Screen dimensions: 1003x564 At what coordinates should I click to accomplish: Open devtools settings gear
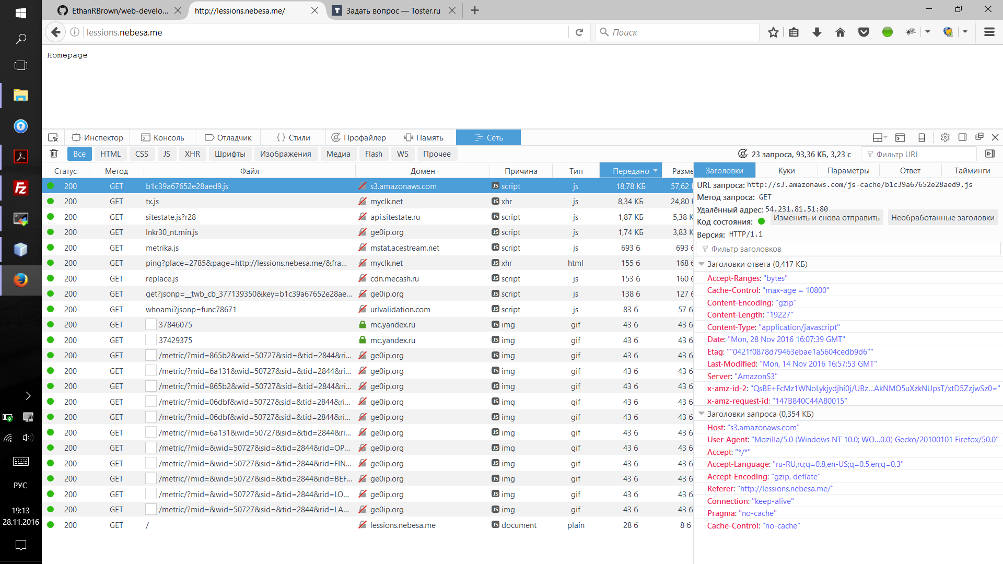click(945, 137)
